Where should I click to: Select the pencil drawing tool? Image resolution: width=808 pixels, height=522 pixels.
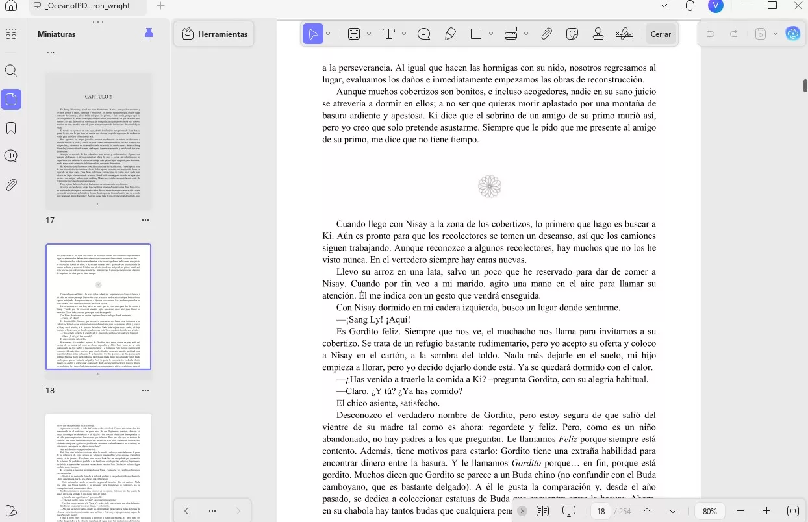[x=450, y=34]
